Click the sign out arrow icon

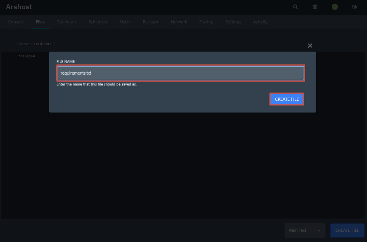pos(354,7)
